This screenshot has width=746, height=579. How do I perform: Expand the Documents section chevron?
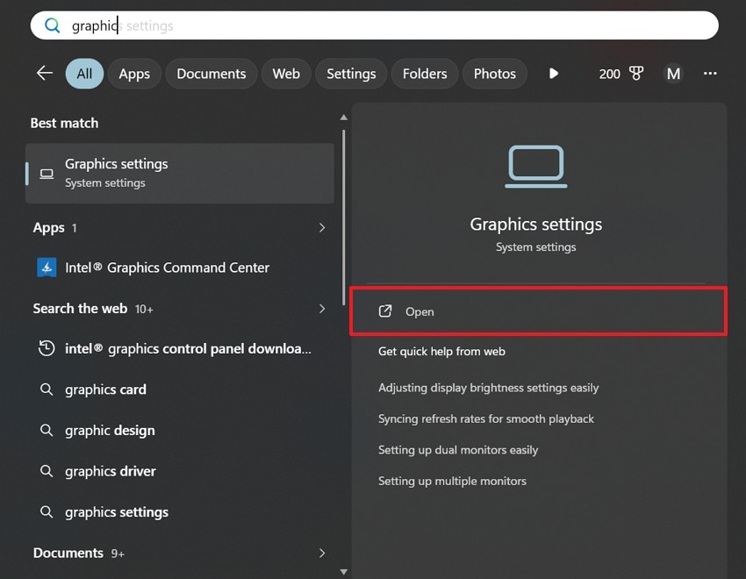322,553
